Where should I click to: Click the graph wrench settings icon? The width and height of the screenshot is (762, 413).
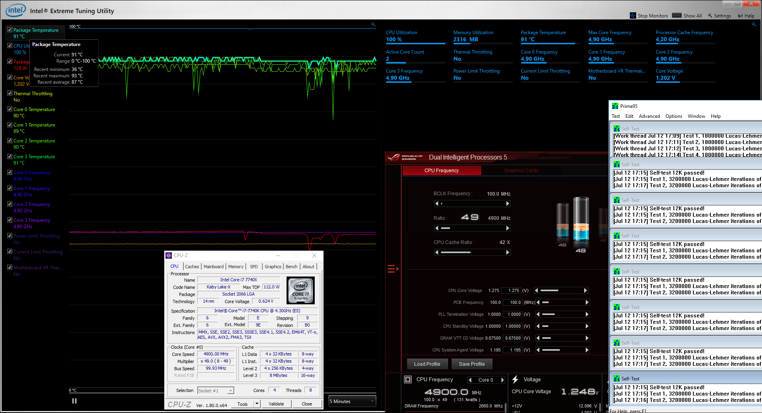(x=373, y=25)
